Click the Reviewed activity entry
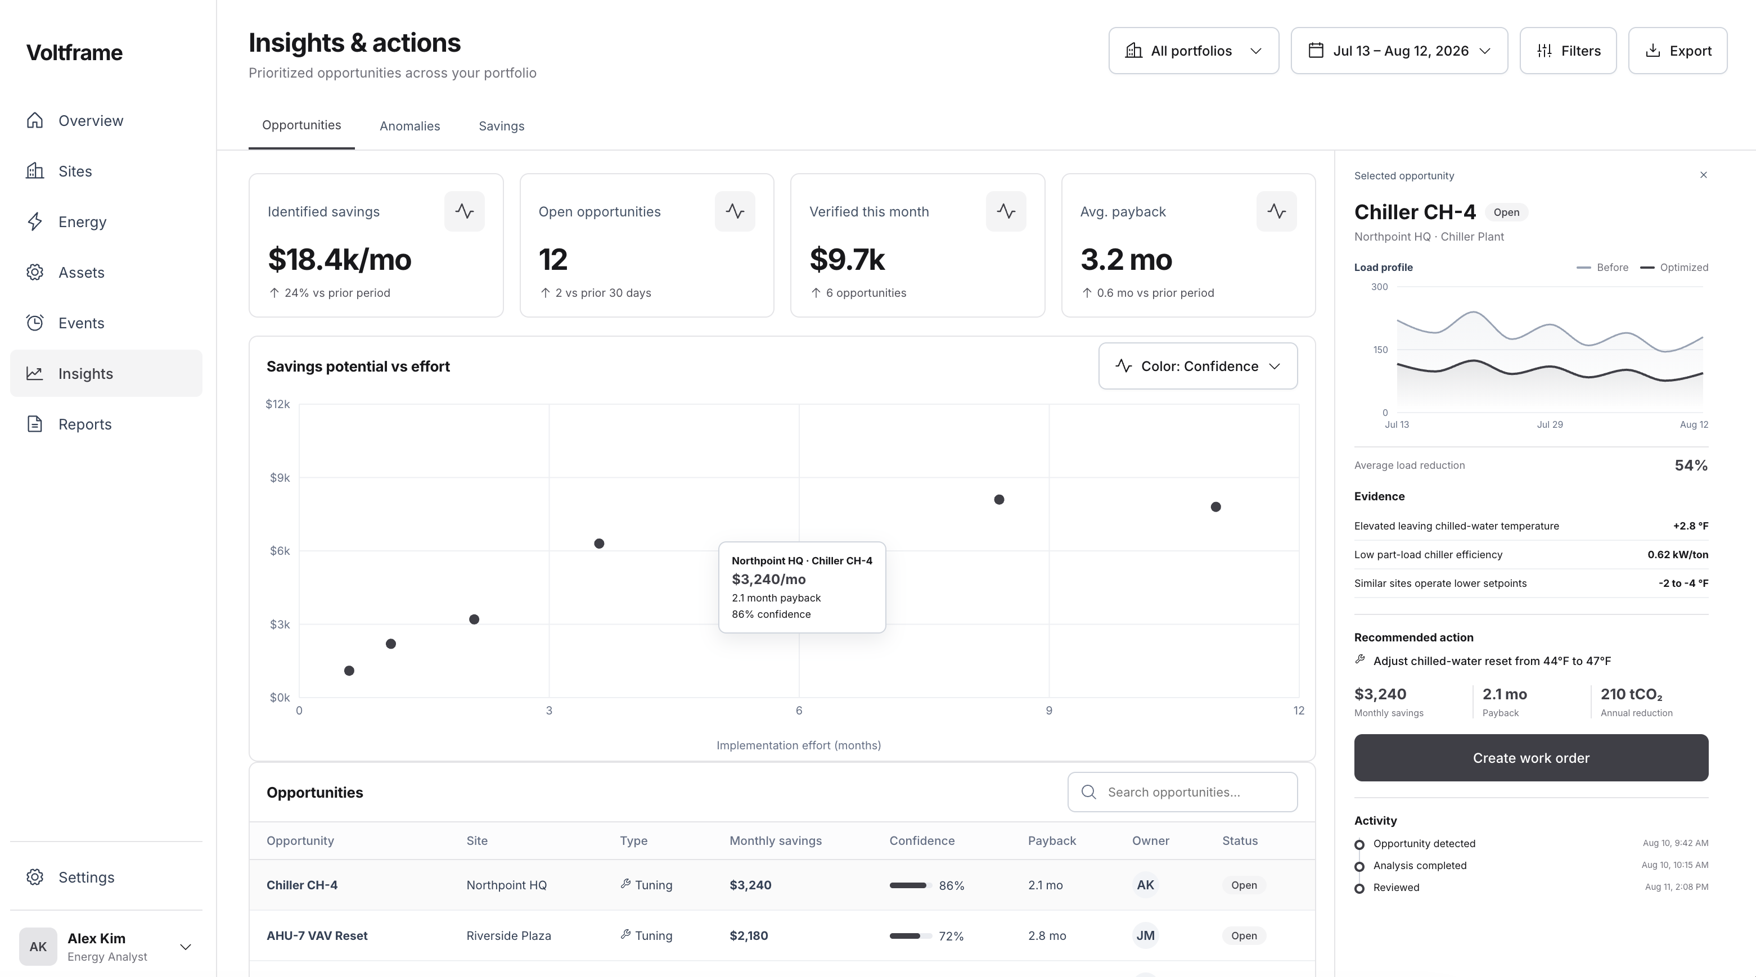Image resolution: width=1756 pixels, height=977 pixels. 1531,887
